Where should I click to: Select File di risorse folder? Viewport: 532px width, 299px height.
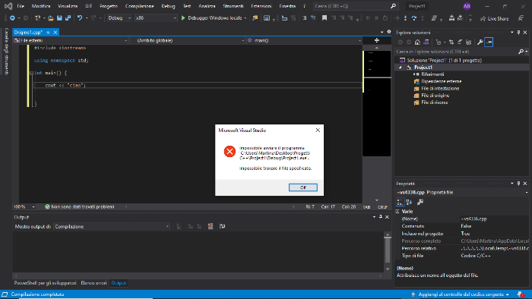pyautogui.click(x=434, y=102)
